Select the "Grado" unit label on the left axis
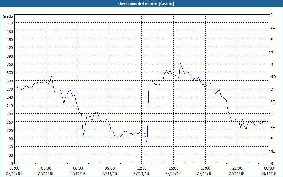The width and height of the screenshot is (283, 177). click(8, 16)
